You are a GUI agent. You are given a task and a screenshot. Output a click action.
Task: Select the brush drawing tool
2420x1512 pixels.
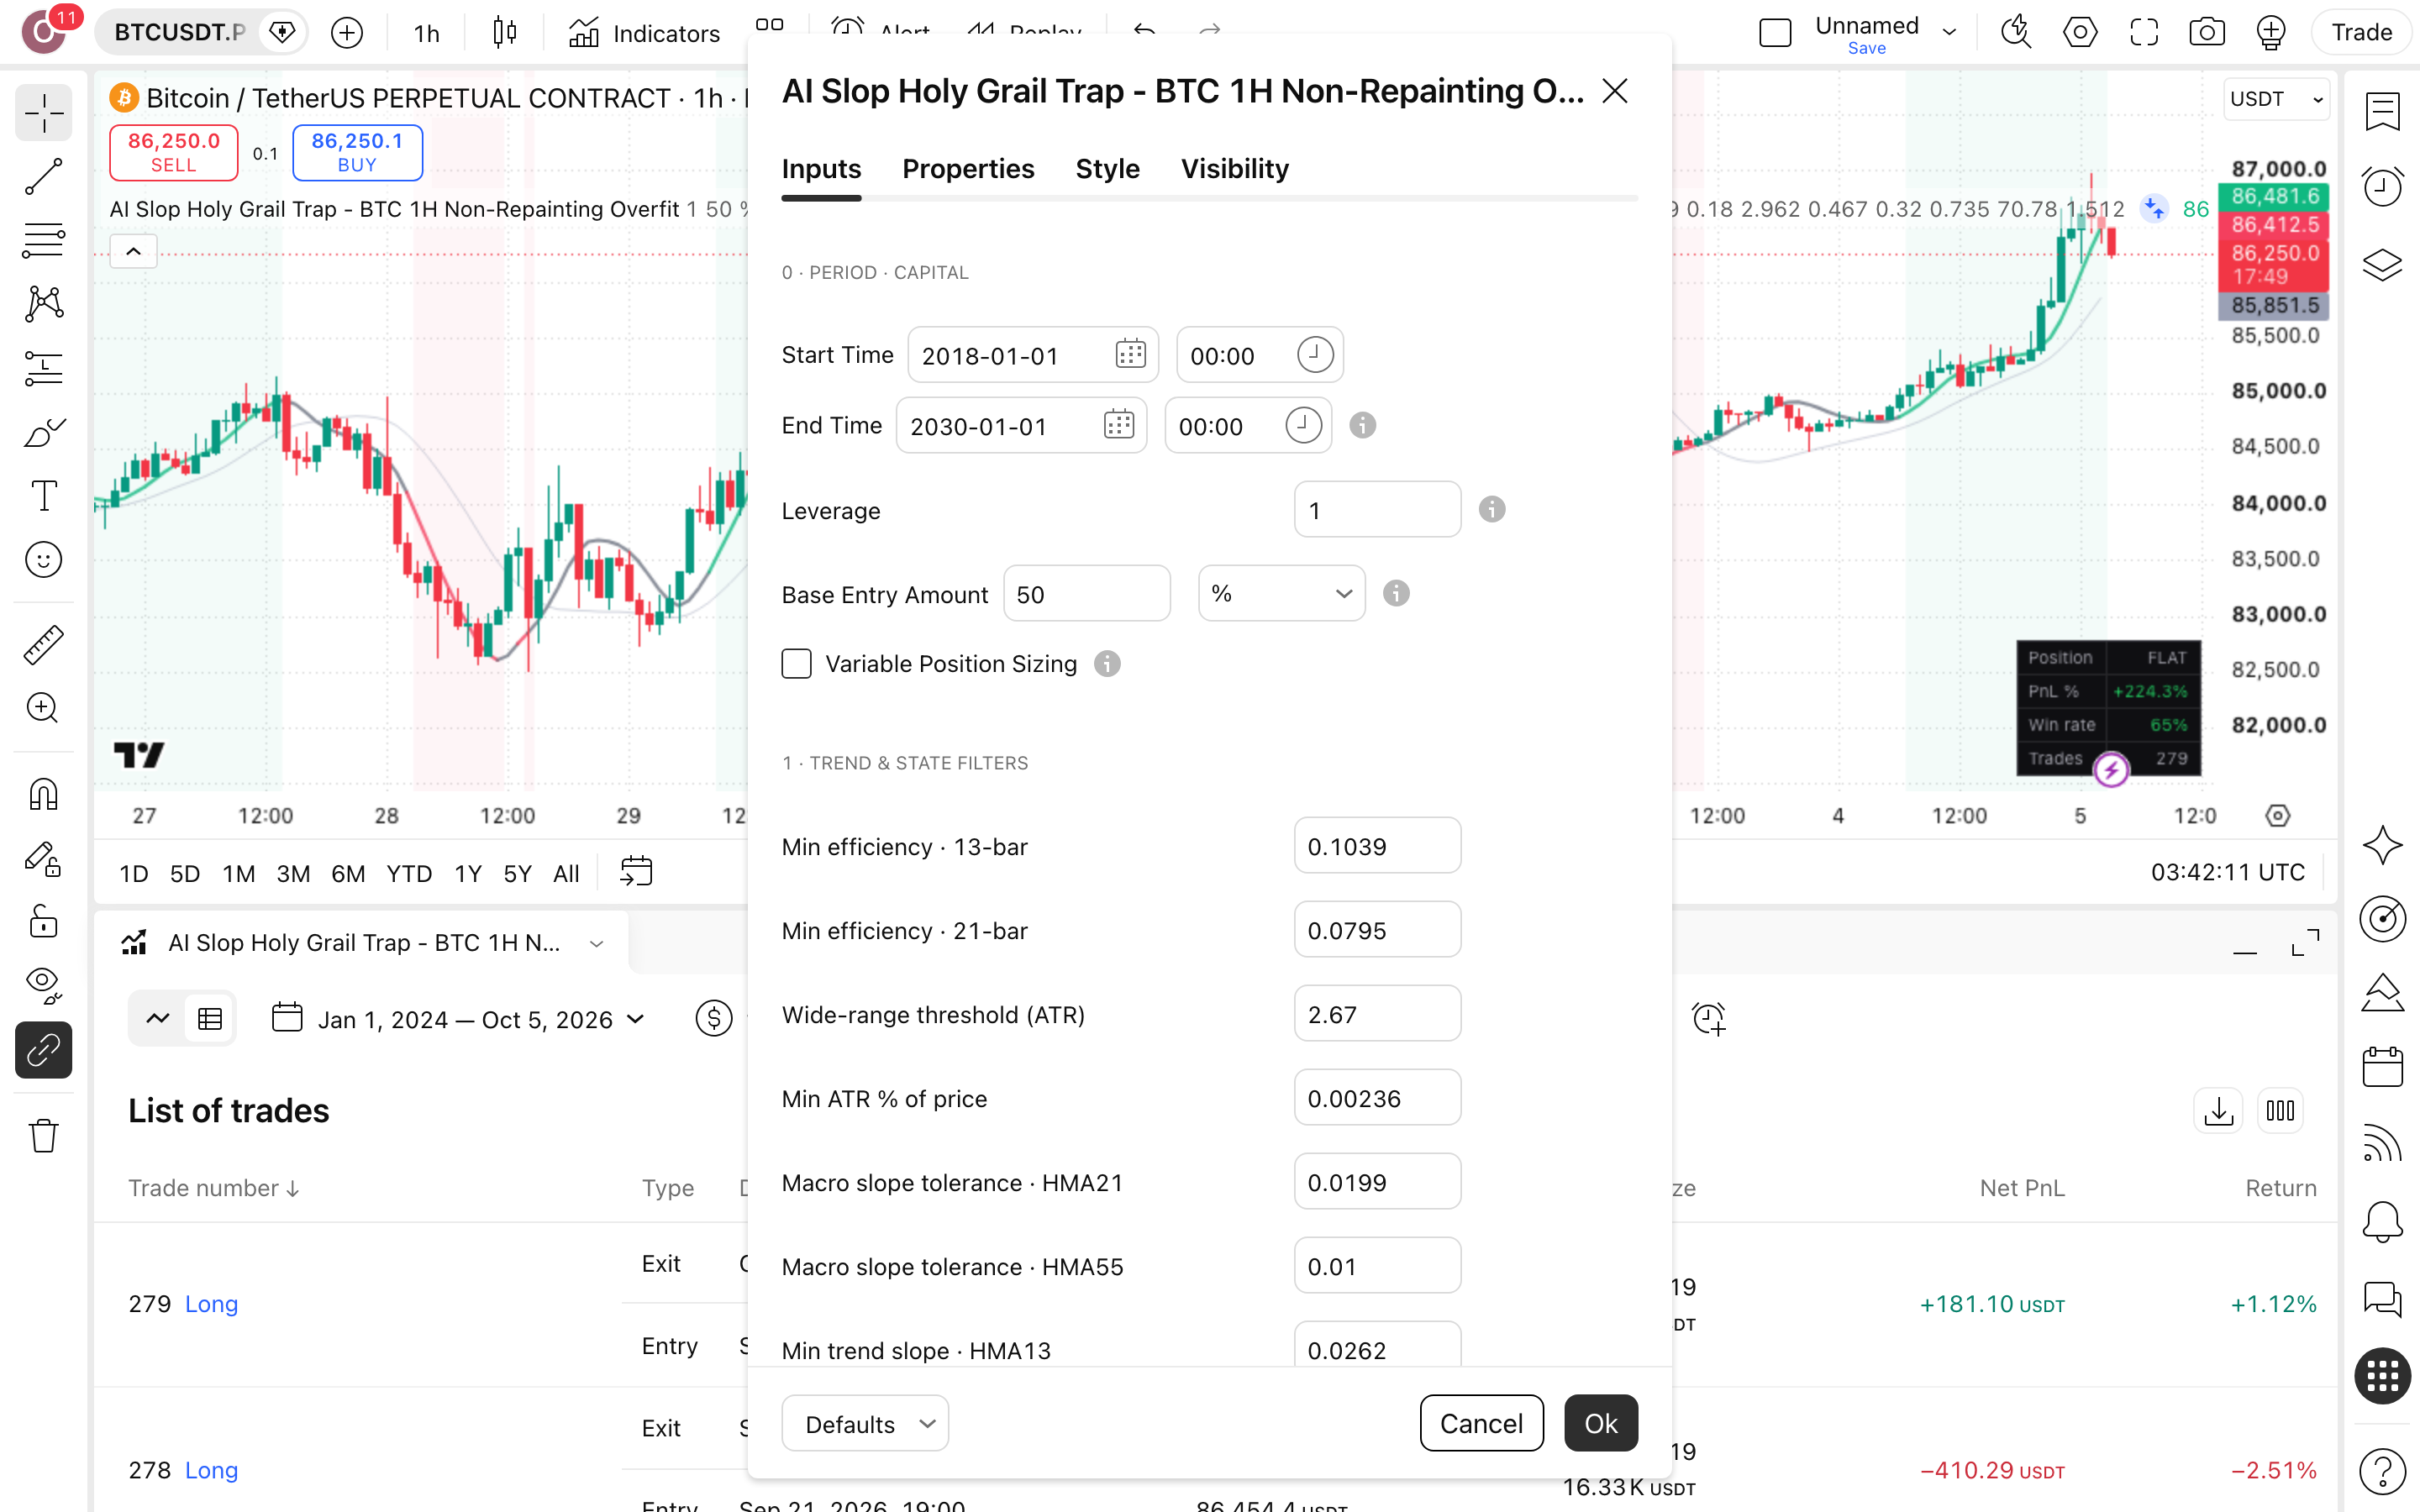tap(43, 432)
